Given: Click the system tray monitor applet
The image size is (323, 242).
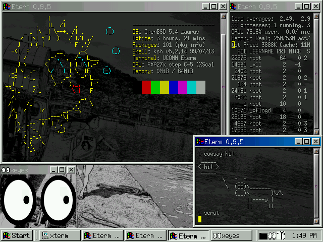Looking at the screenshot, I should coord(272,235).
